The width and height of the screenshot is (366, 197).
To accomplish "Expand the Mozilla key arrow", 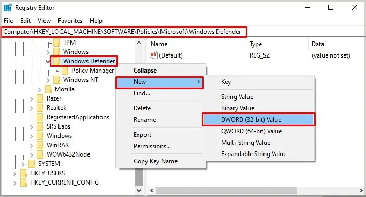I will [x=39, y=90].
